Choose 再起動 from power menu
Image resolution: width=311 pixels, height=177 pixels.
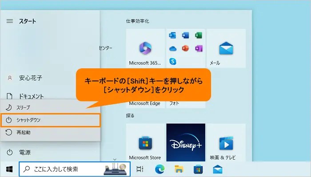click(x=51, y=133)
